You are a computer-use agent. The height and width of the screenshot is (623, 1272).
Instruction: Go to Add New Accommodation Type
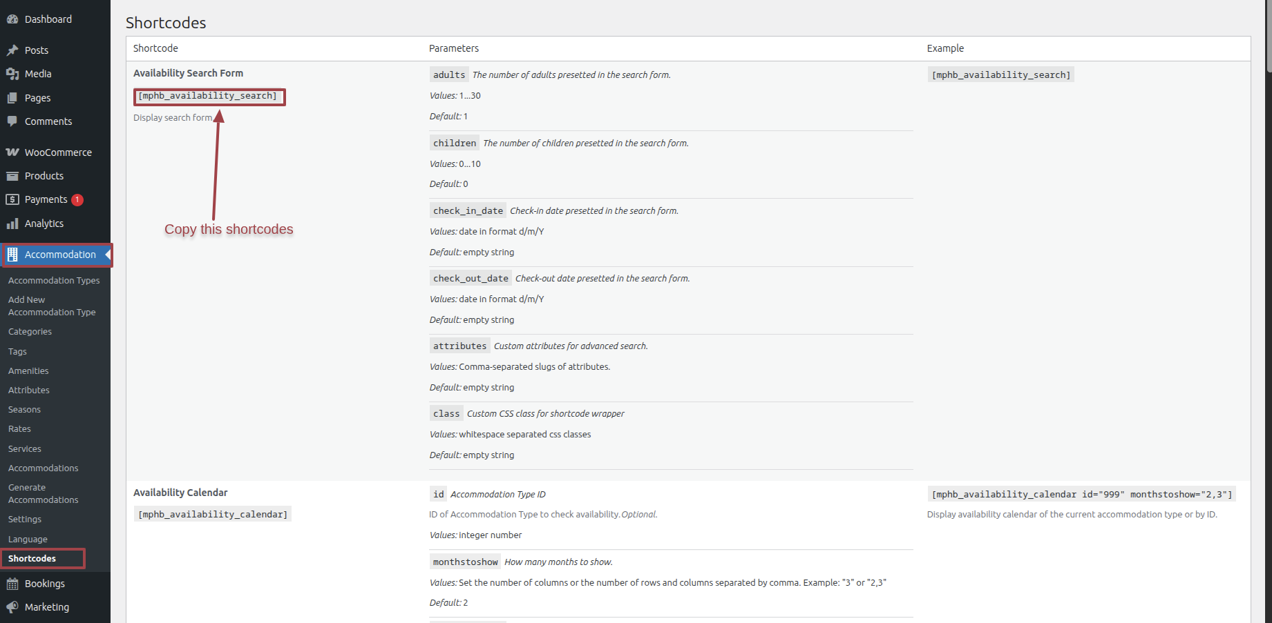click(52, 306)
